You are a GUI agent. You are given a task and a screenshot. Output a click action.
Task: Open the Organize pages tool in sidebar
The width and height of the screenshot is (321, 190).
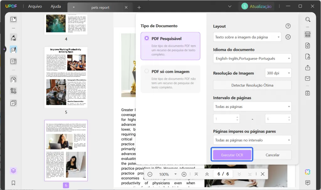(13, 80)
